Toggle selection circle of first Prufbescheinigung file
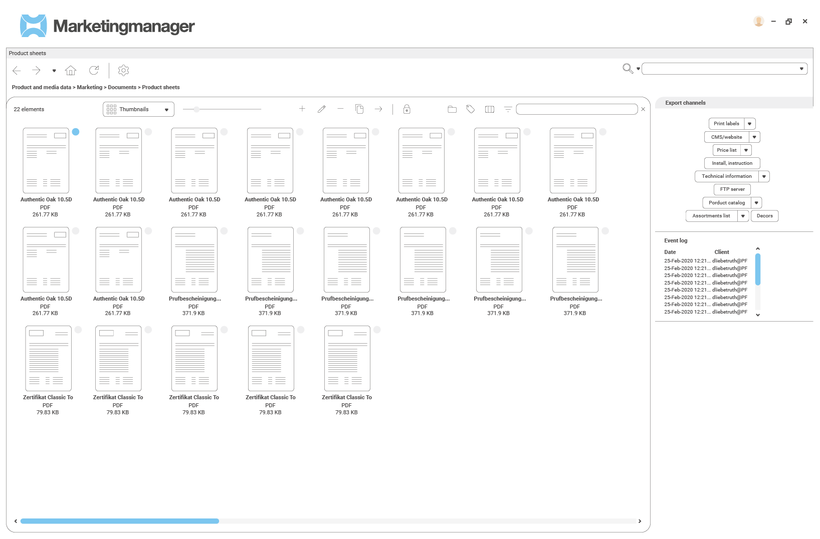 224,231
